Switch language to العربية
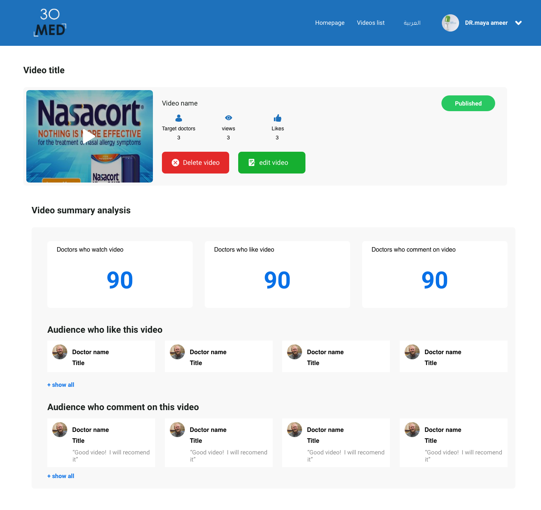This screenshot has width=541, height=510. [412, 23]
